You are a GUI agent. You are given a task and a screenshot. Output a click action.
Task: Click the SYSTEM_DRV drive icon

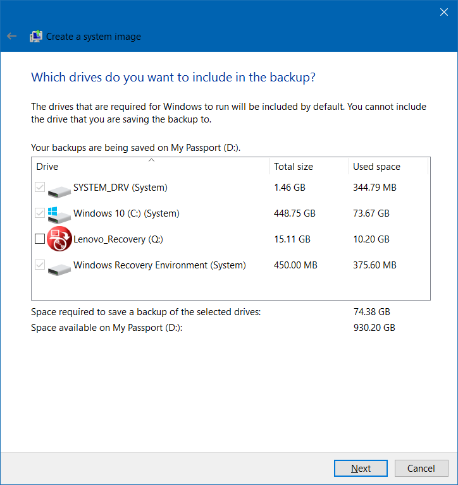(x=60, y=188)
